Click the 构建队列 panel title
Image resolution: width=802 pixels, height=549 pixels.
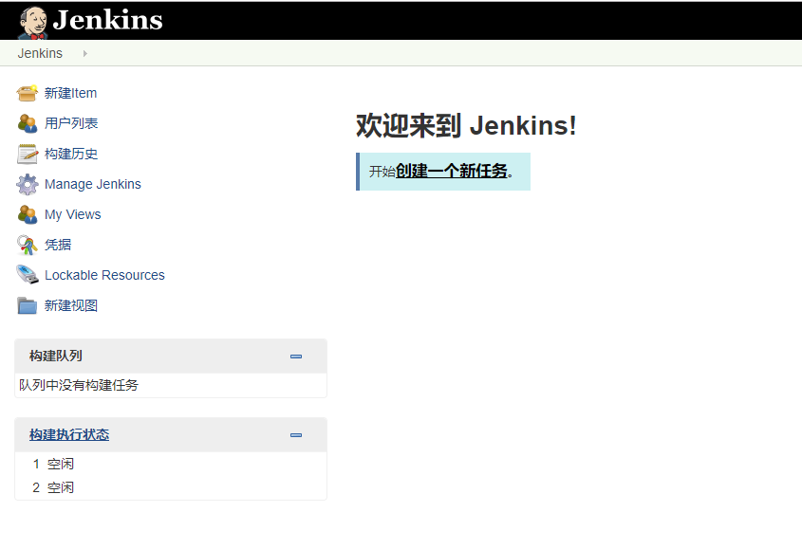56,356
